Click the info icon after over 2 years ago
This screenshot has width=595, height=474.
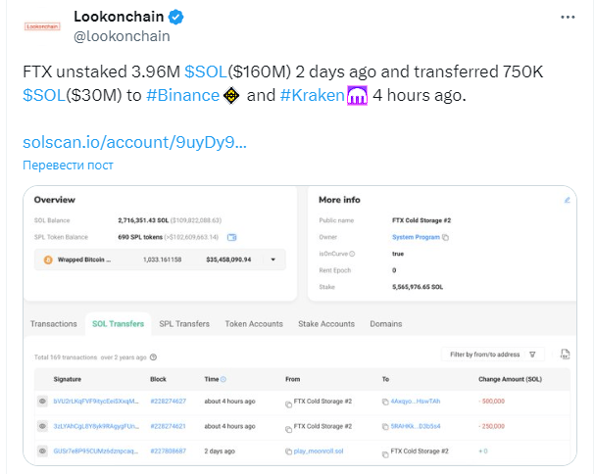coord(153,357)
